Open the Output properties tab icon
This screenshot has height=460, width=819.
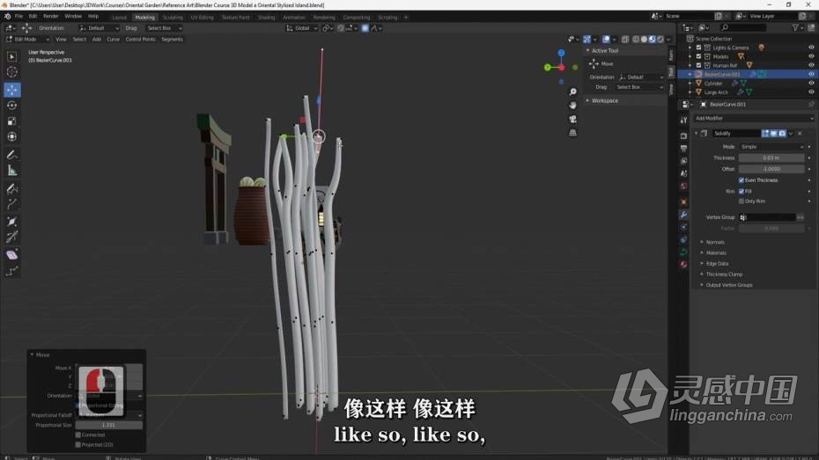(683, 148)
